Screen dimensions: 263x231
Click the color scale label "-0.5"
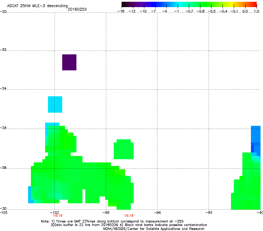pos(212,11)
